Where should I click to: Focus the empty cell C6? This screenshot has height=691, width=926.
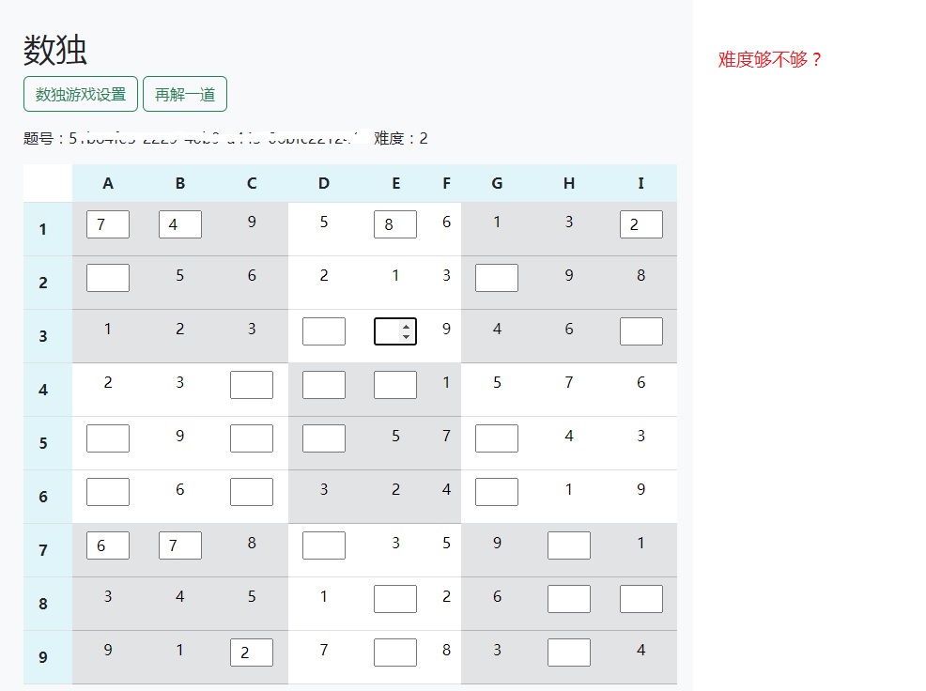tap(252, 492)
